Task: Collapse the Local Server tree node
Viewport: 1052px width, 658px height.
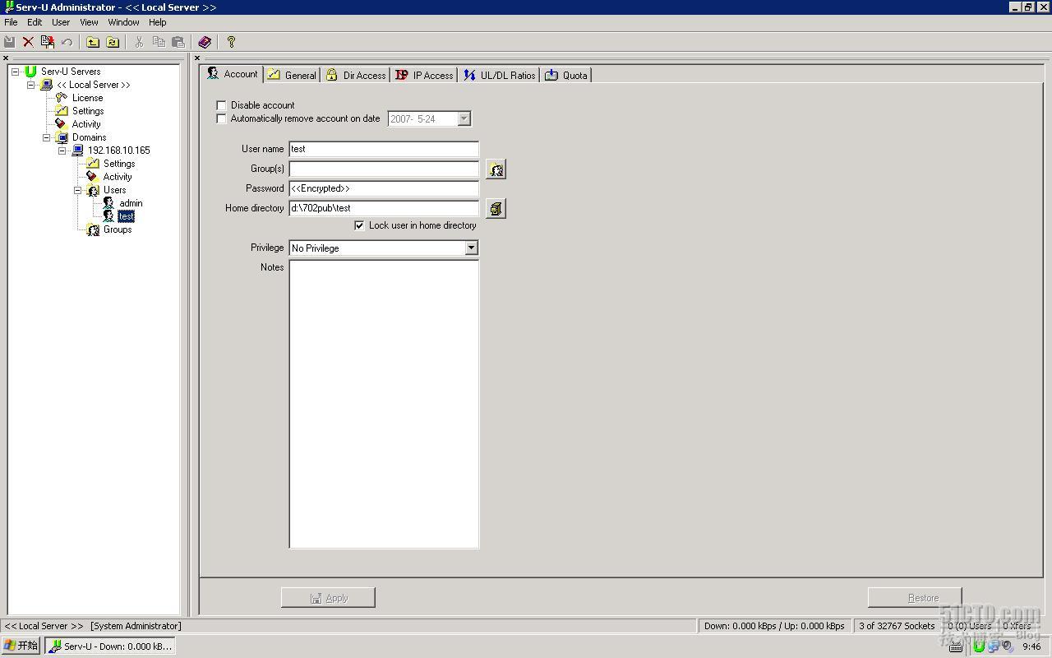Action: (31, 85)
